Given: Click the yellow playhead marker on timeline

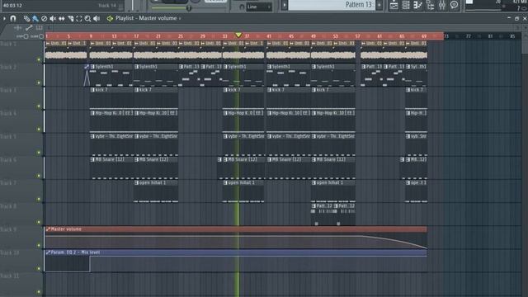Looking at the screenshot, I should (238, 35).
